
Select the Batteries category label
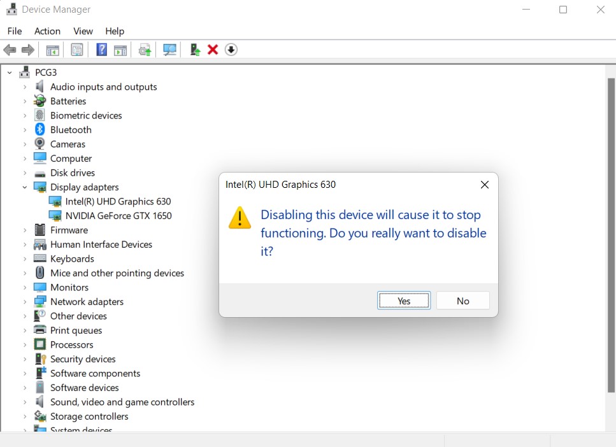tap(68, 101)
